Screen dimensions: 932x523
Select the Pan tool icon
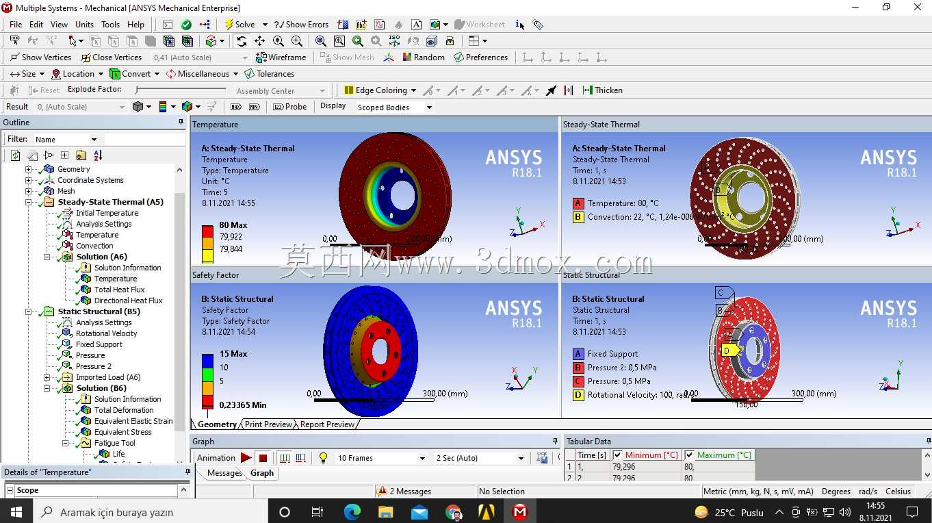pos(260,41)
